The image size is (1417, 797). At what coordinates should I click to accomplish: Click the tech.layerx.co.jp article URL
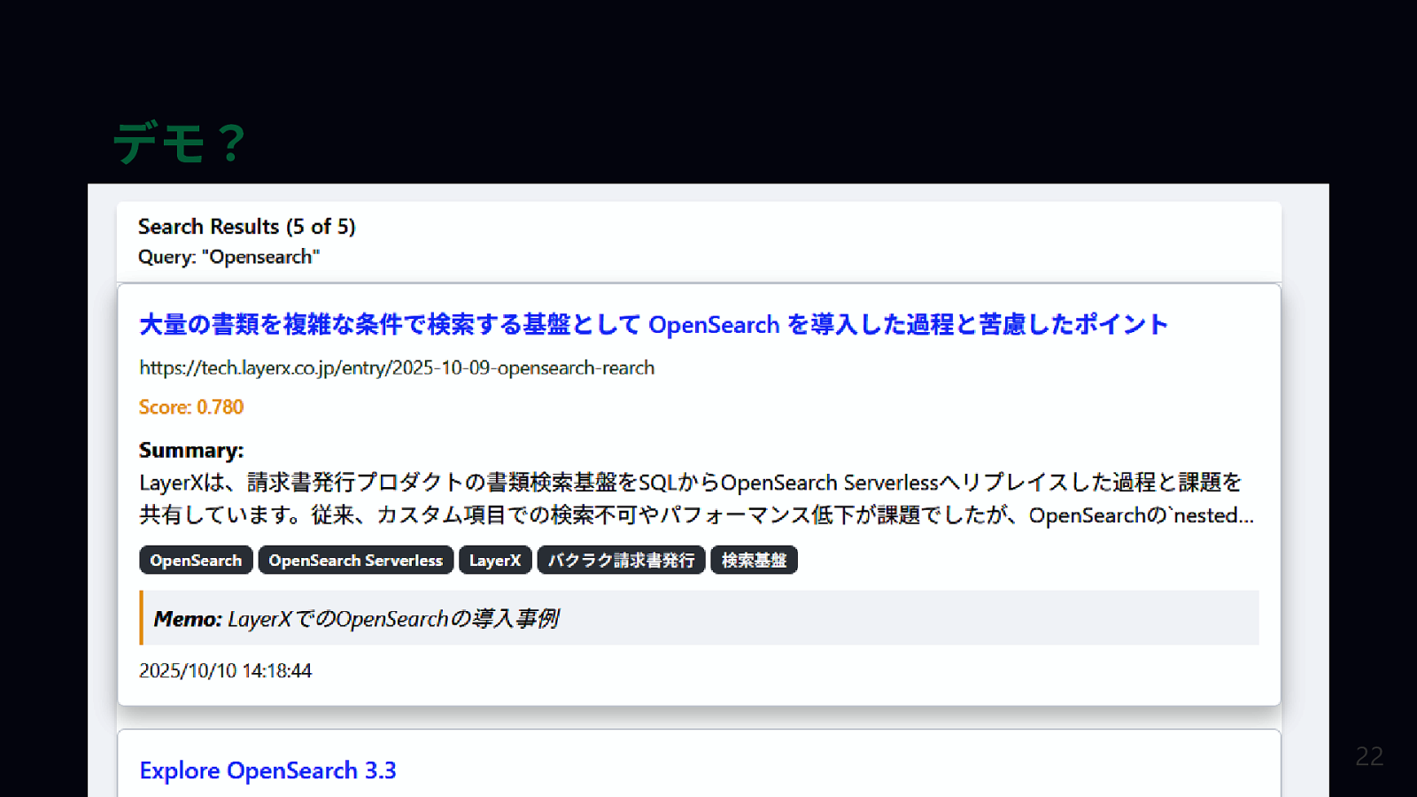point(397,368)
